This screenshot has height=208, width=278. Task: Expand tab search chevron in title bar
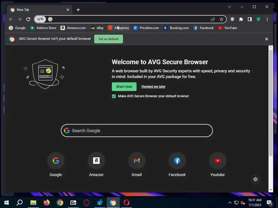click(x=229, y=7)
